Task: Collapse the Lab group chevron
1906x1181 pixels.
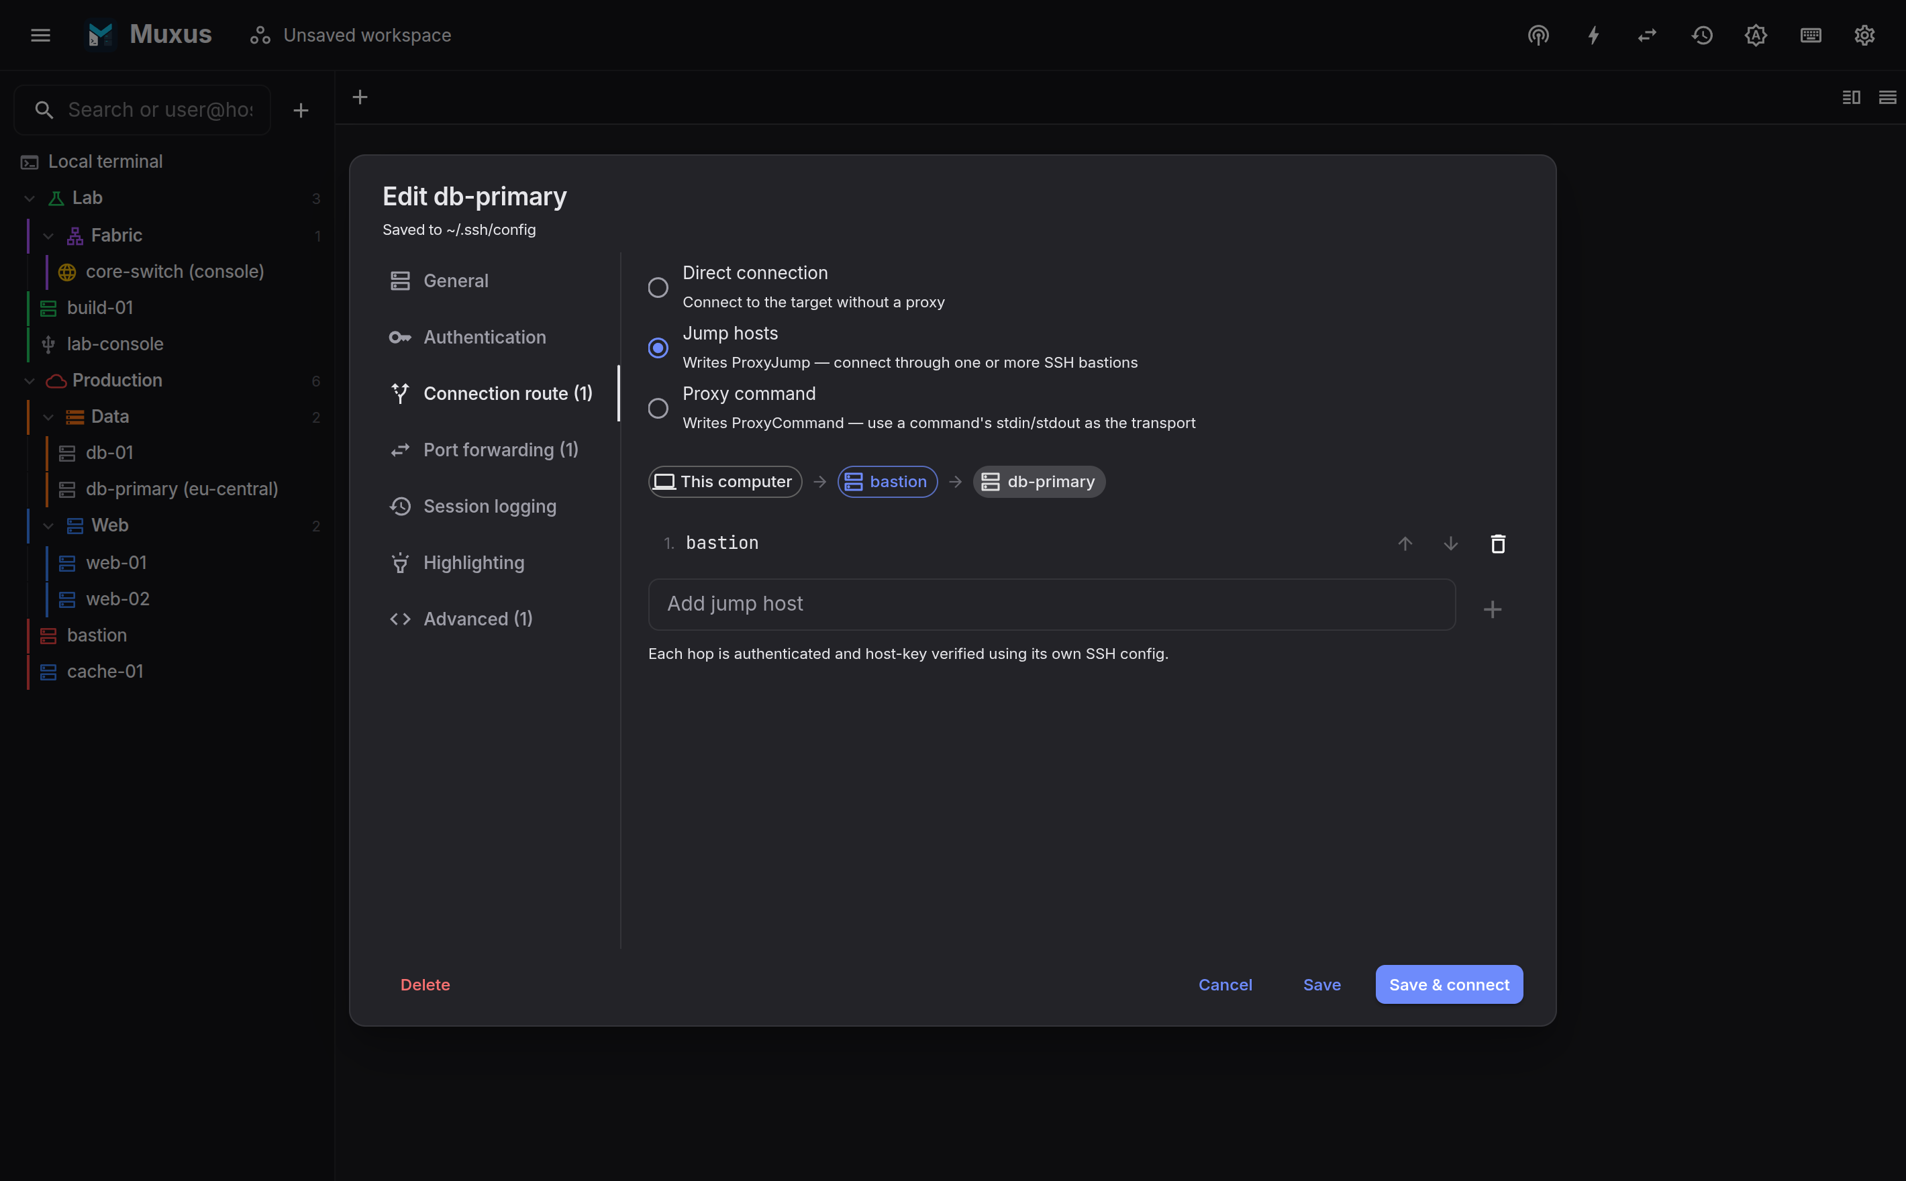Action: 30,199
